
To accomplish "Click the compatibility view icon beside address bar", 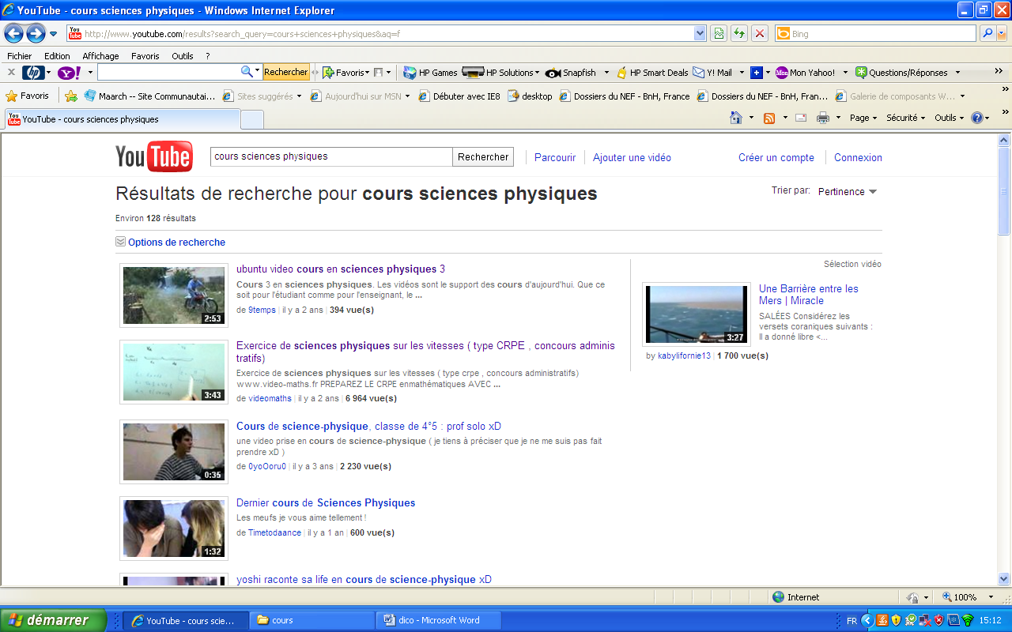I will [718, 33].
